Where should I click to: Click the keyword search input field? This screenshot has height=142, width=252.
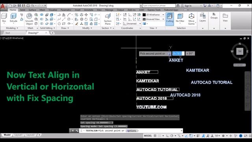pos(159,6)
